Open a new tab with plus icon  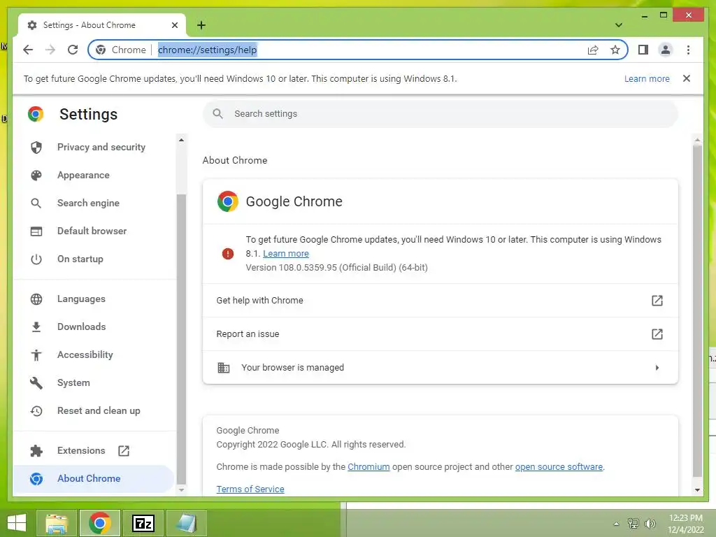201,25
